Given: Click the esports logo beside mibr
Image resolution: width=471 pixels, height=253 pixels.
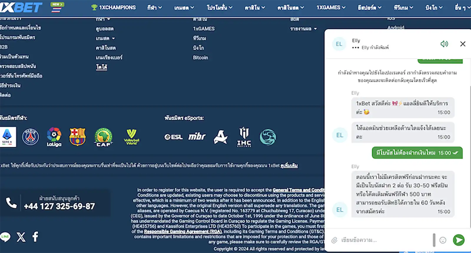Looking at the screenshot, I should [221, 137].
